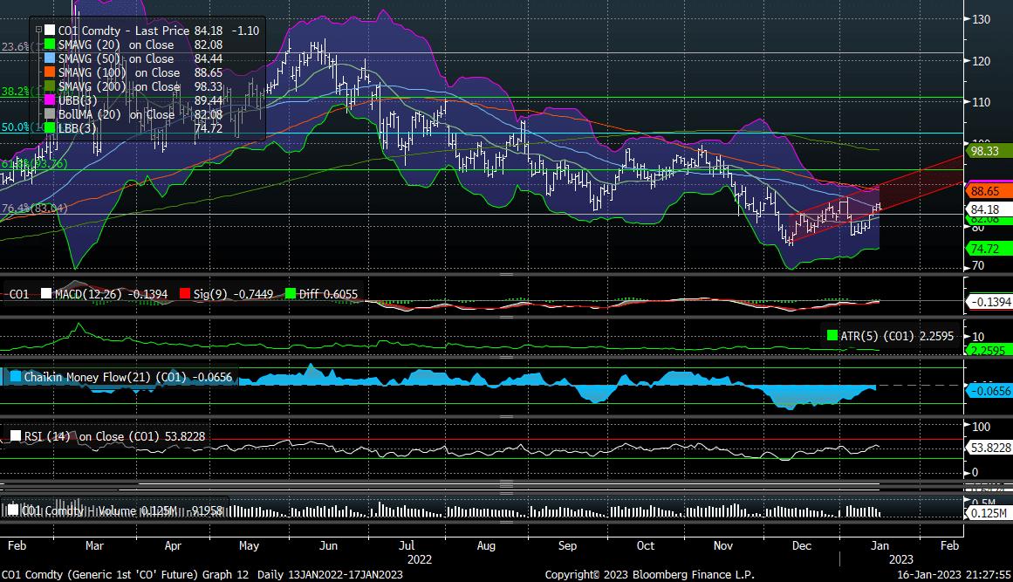Click the green 2.2595 ATR axis tag

point(989,351)
